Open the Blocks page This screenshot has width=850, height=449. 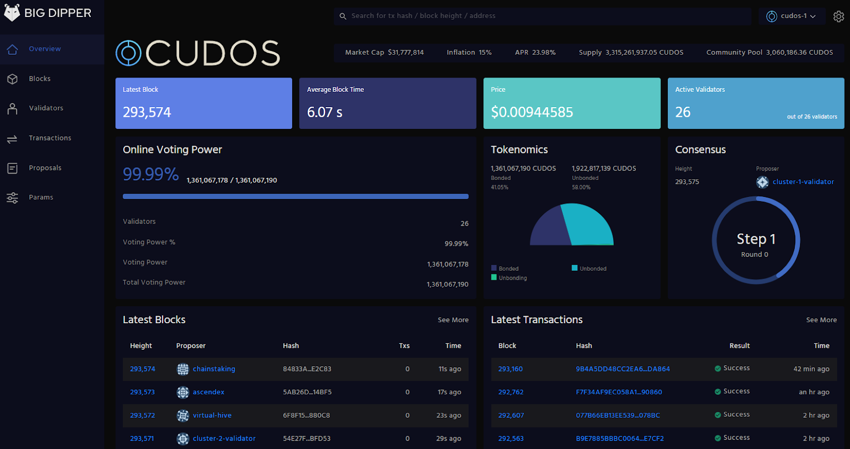pos(52,79)
